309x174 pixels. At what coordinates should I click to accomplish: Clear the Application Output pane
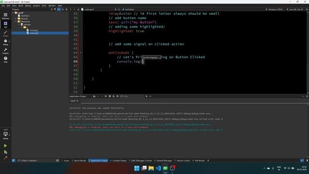click(94, 96)
